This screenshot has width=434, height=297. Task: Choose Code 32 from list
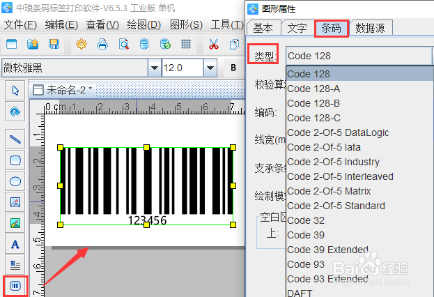click(359, 220)
